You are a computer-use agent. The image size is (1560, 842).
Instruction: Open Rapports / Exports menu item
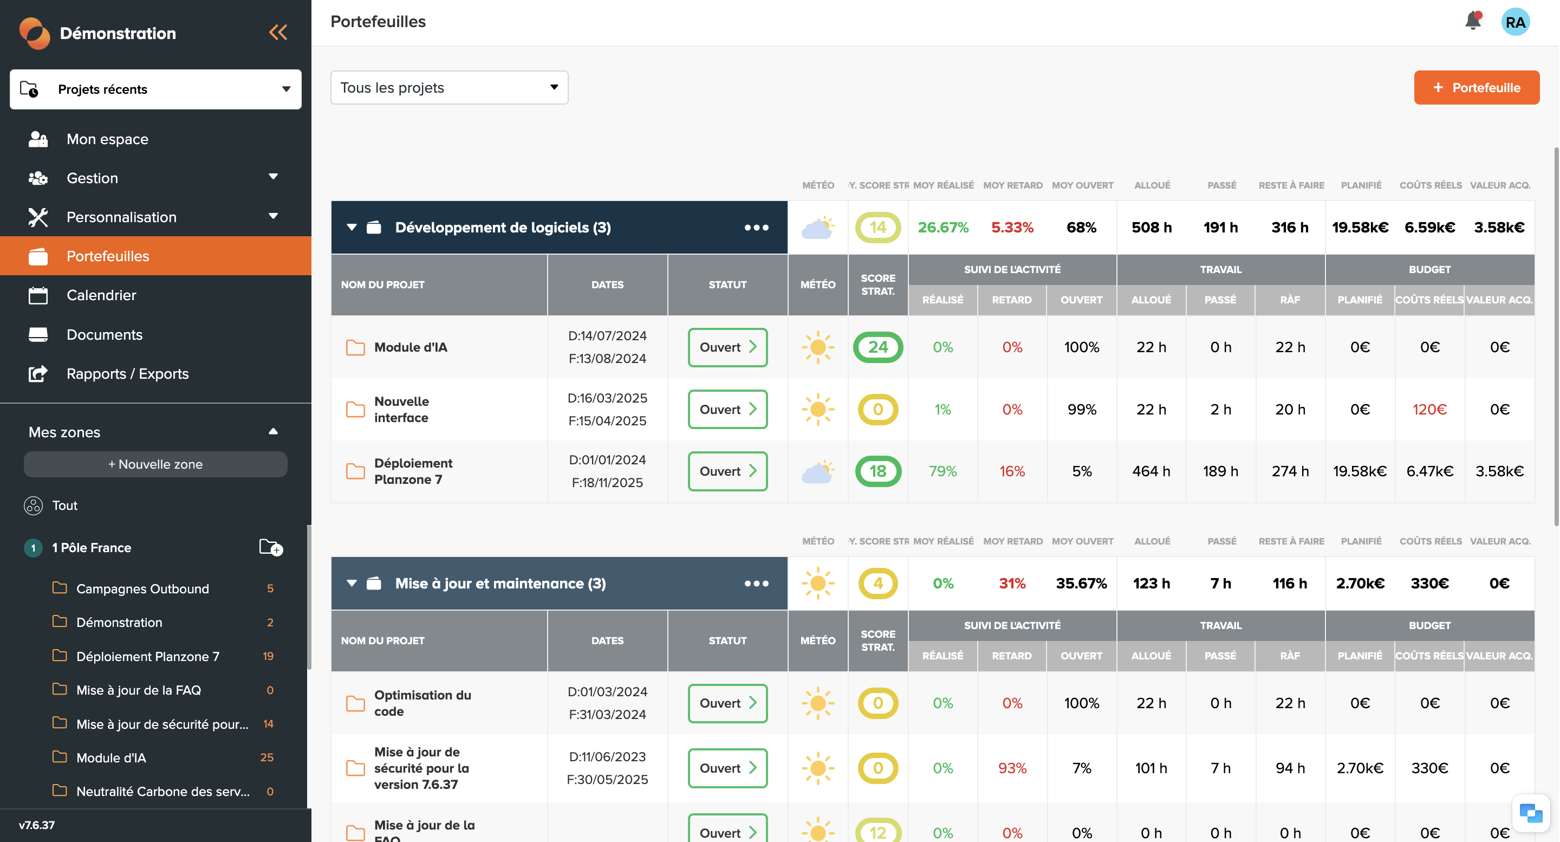click(127, 374)
